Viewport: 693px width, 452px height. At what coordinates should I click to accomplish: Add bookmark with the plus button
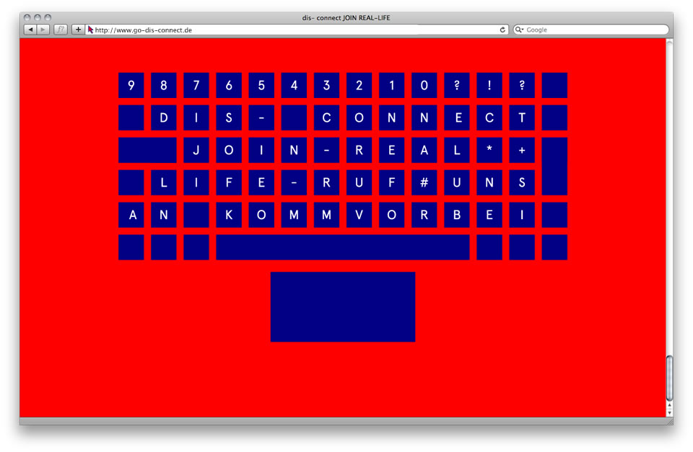[x=78, y=30]
